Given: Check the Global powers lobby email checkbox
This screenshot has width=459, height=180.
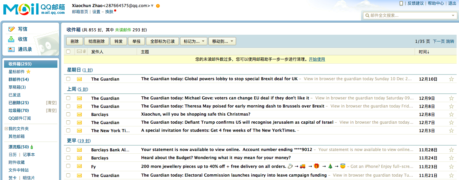Looking at the screenshot, I should (x=68, y=79).
